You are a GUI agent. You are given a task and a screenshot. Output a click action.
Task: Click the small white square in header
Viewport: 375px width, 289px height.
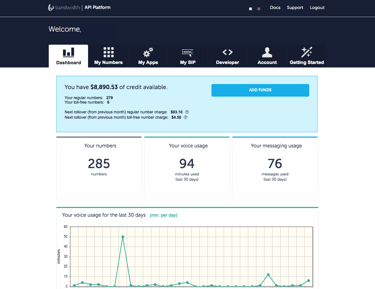click(250, 9)
